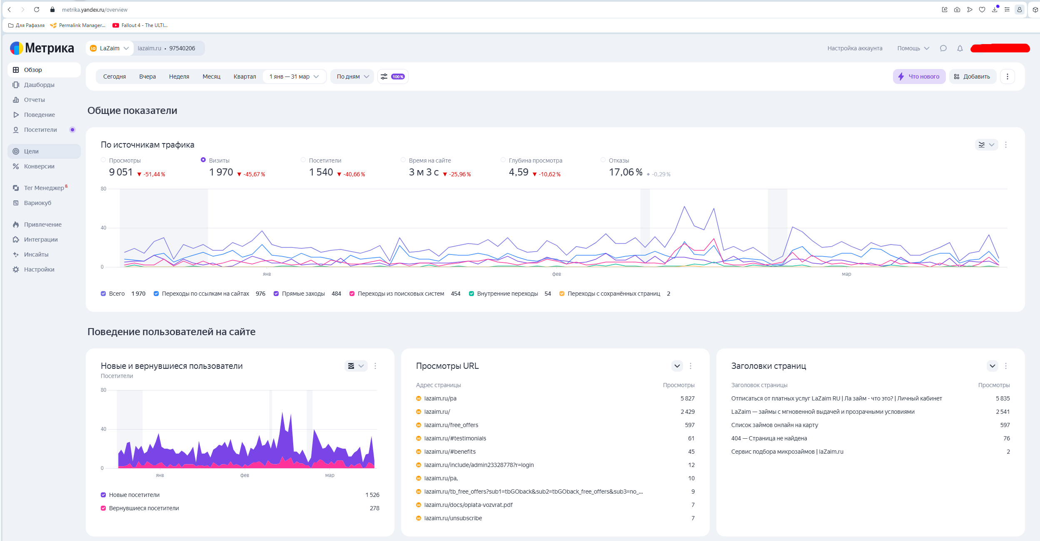Click chart type icon in traffic sources widget
1040x541 pixels.
(982, 145)
